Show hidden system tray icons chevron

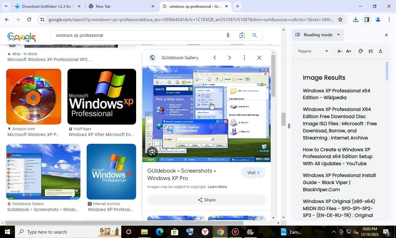point(334,232)
